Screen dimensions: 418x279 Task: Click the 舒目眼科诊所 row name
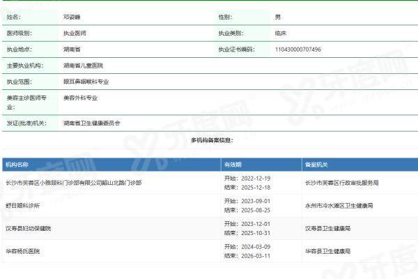pos(23,206)
